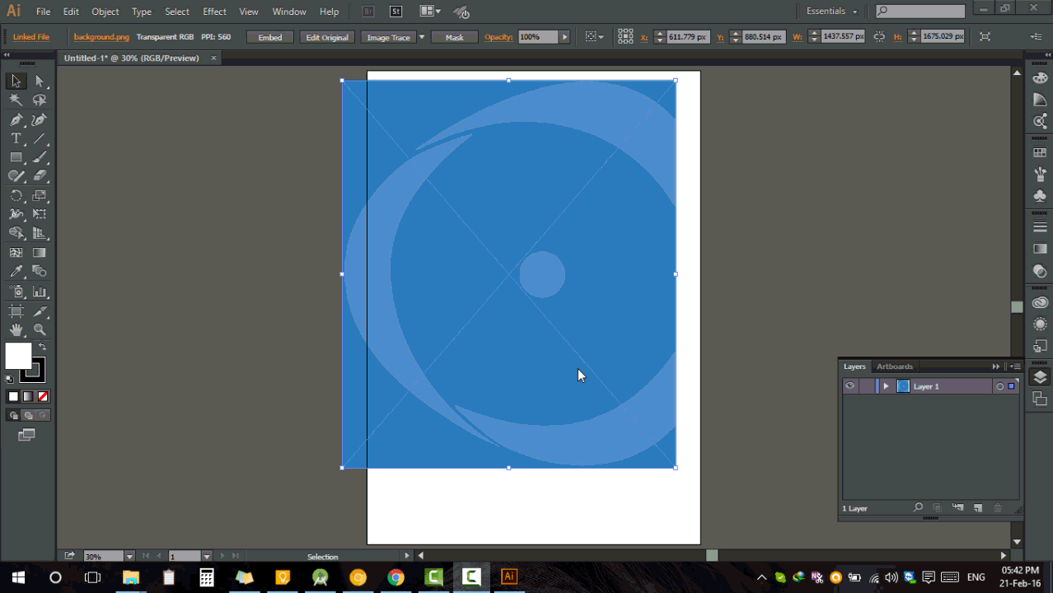1053x593 pixels.
Task: Select the Magic Wand tool
Action: (16, 100)
